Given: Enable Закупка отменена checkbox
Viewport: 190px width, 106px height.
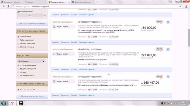Looking at the screenshot, I should click(18, 47).
